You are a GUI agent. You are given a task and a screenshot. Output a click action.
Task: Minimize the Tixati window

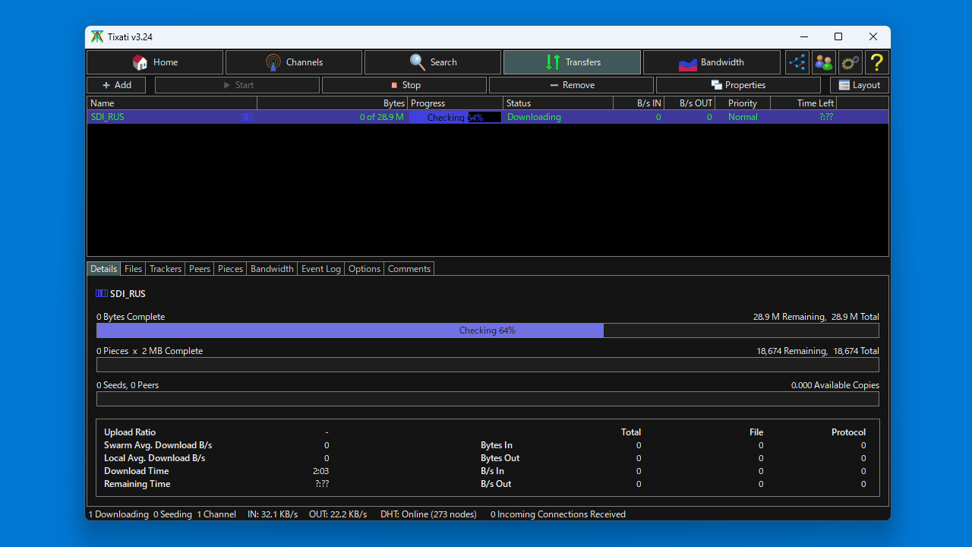803,36
